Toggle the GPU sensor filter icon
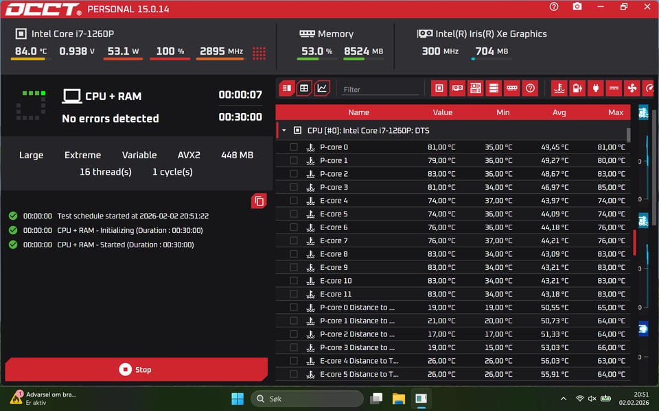This screenshot has height=411, width=659. tap(457, 88)
